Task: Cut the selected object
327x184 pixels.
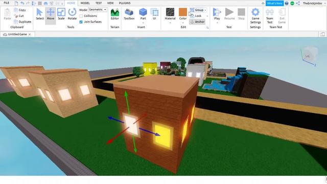Action: (x=19, y=16)
